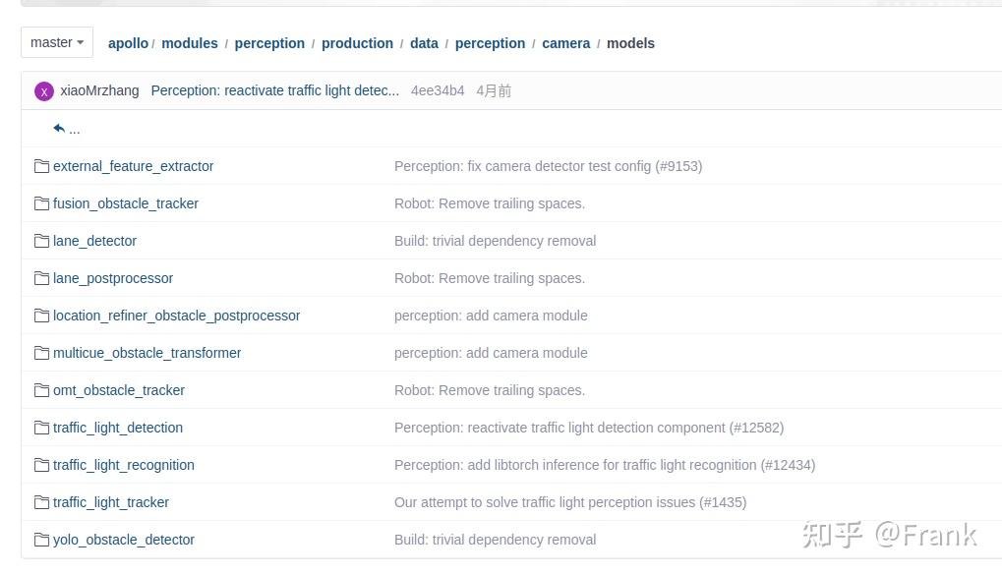Open commit hash 4ee34b4
Viewport: 1002px width, 575px height.
click(438, 90)
